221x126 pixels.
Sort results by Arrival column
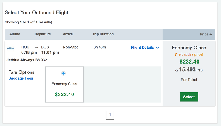pyautogui.click(x=68, y=34)
